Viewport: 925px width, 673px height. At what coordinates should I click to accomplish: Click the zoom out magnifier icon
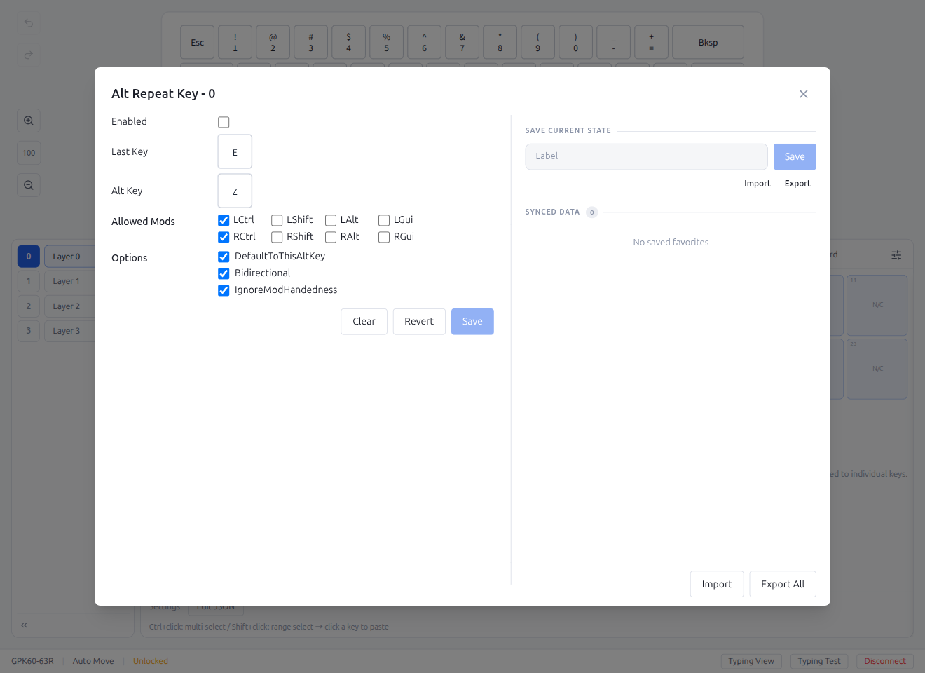[x=29, y=185]
